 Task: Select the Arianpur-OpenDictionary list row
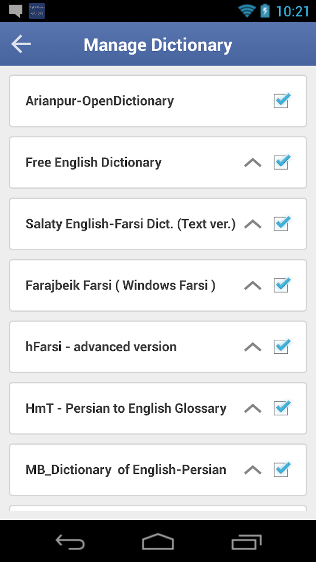click(x=130, y=101)
